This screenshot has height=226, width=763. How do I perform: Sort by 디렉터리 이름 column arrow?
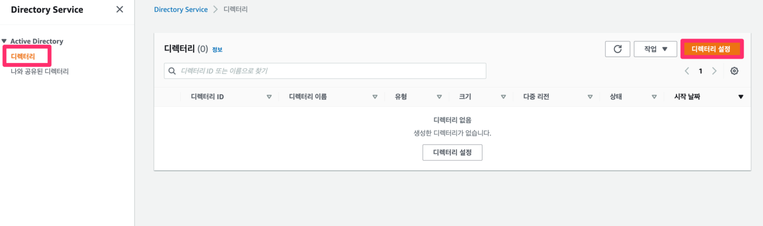pos(375,97)
